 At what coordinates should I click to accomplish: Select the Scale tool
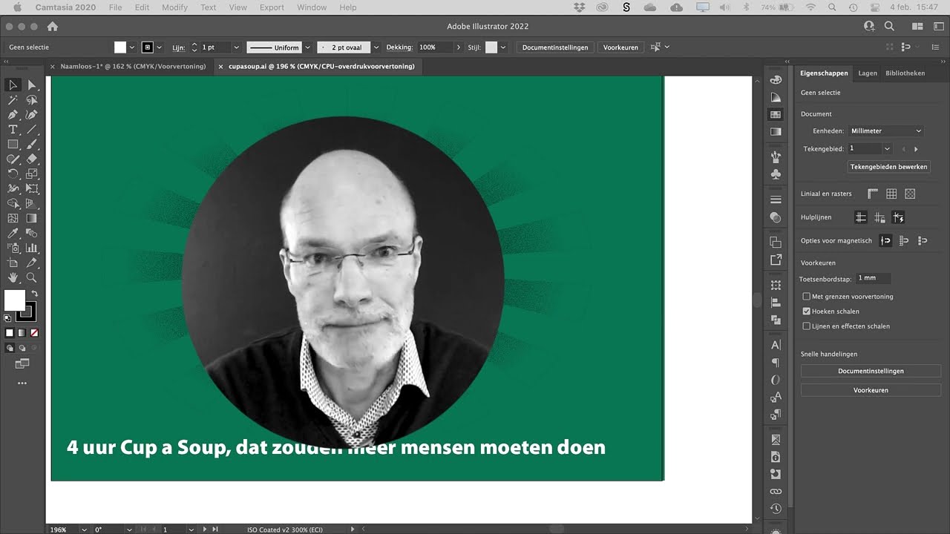32,174
